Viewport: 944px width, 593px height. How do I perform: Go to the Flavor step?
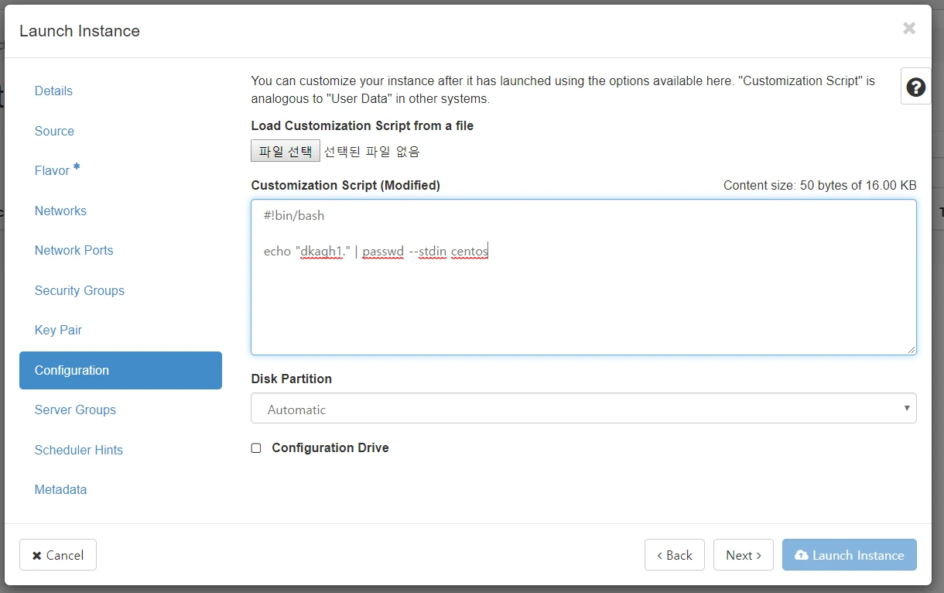pos(53,170)
